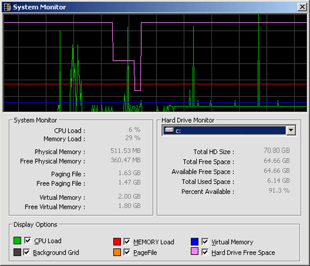
Task: Close the System Monitor window
Action: click(x=302, y=7)
